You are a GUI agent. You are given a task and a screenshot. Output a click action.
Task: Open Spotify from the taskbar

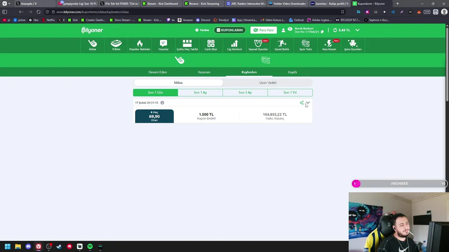point(90,246)
